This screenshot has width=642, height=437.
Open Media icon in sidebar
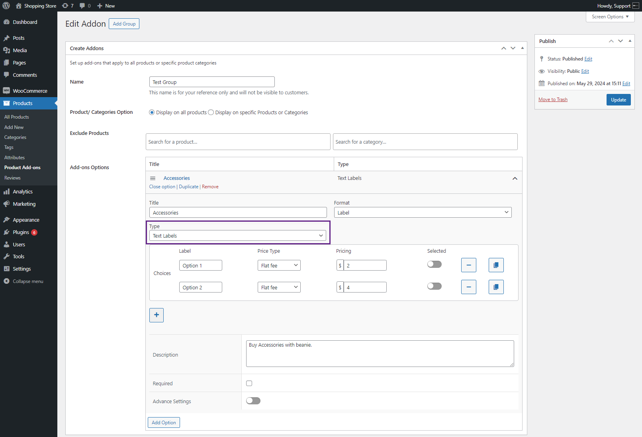6,50
